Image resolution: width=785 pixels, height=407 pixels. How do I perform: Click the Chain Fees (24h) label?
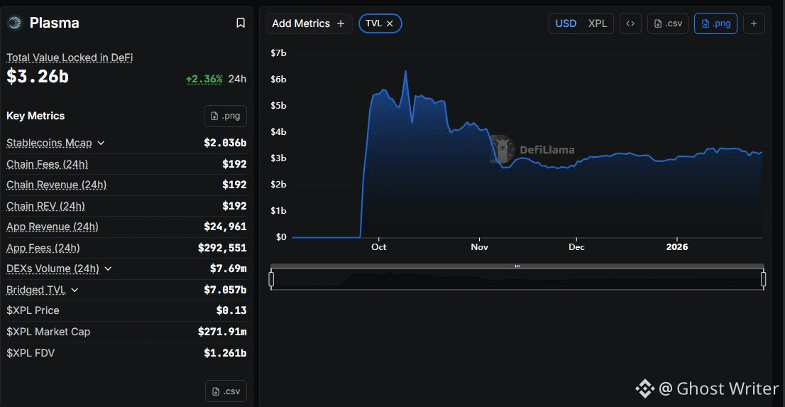coord(47,164)
